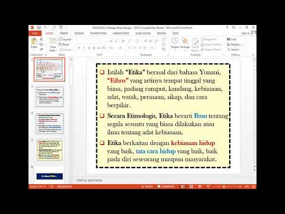Click the Increase Font Size icon
This screenshot has width=285, height=214.
click(x=111, y=41)
